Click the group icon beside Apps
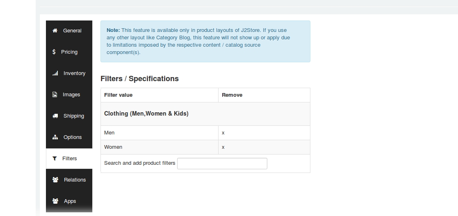Viewport: 458px width, 216px height. [x=55, y=201]
